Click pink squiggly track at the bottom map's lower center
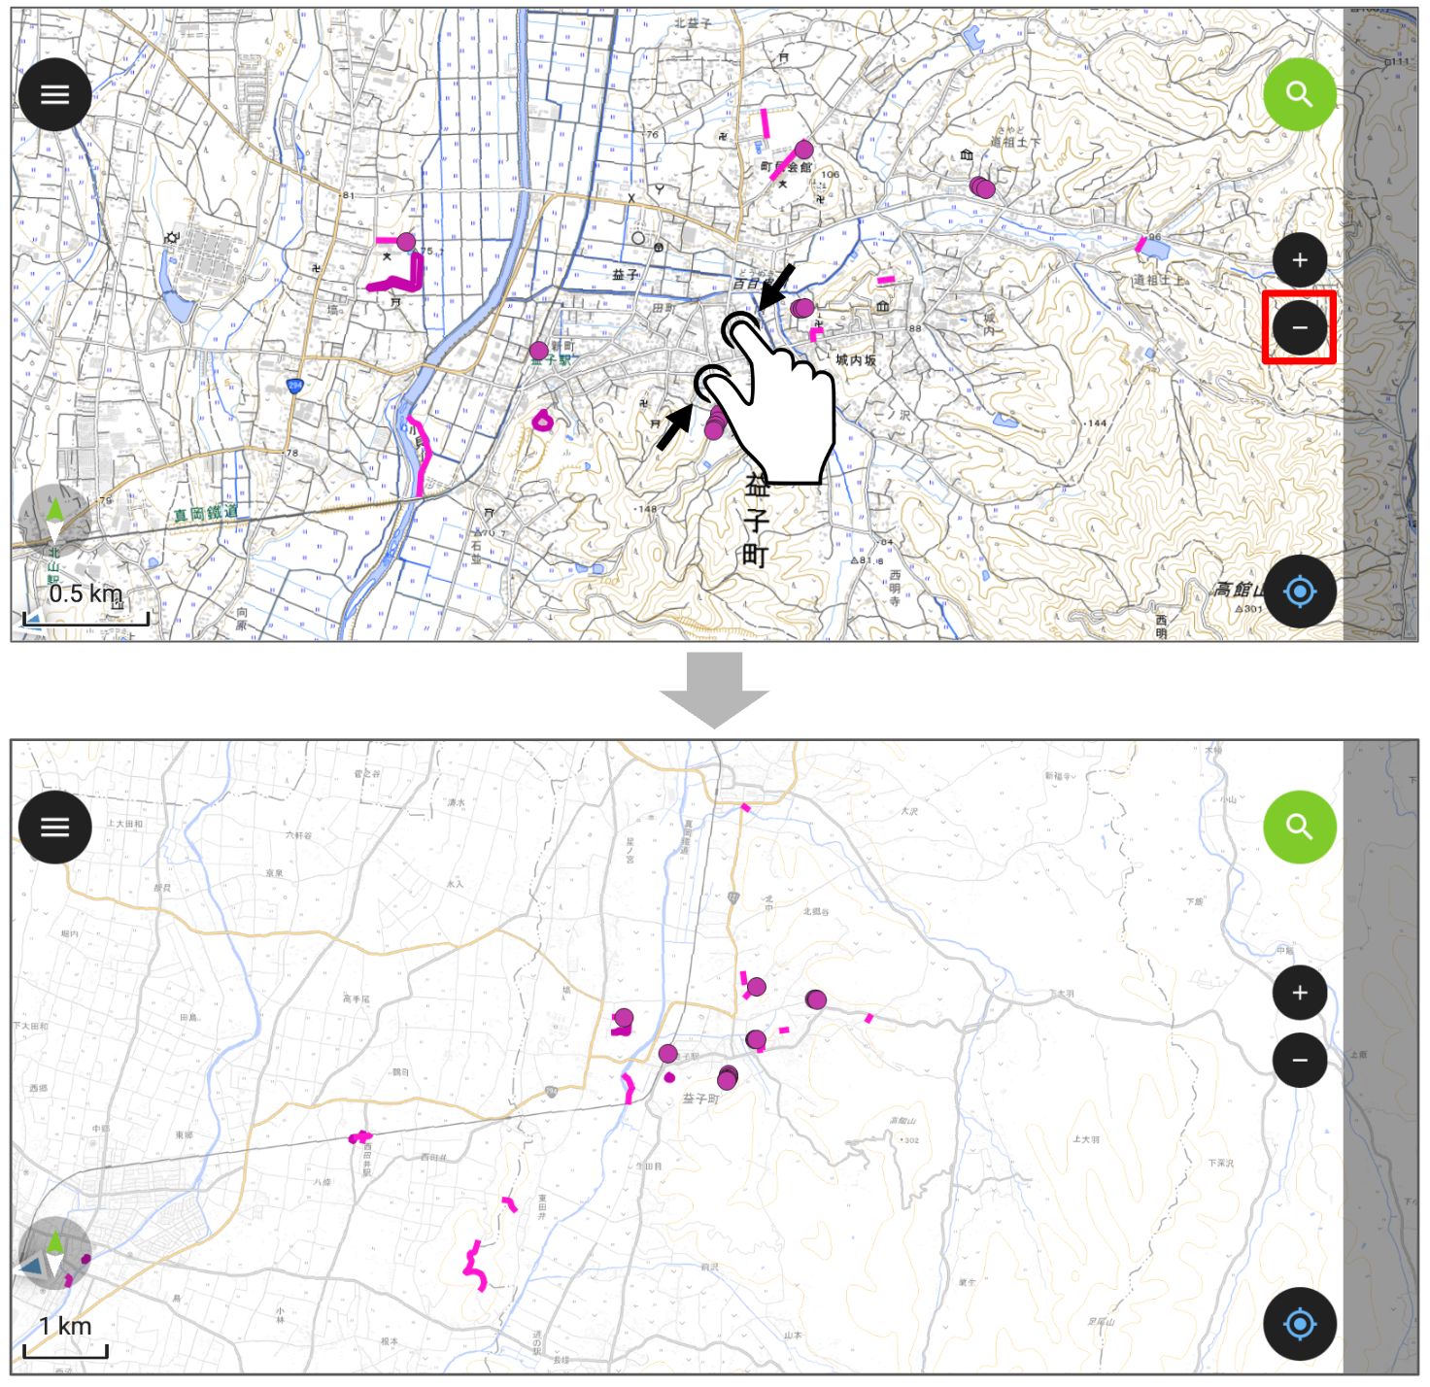This screenshot has width=1430, height=1387. tap(474, 1266)
